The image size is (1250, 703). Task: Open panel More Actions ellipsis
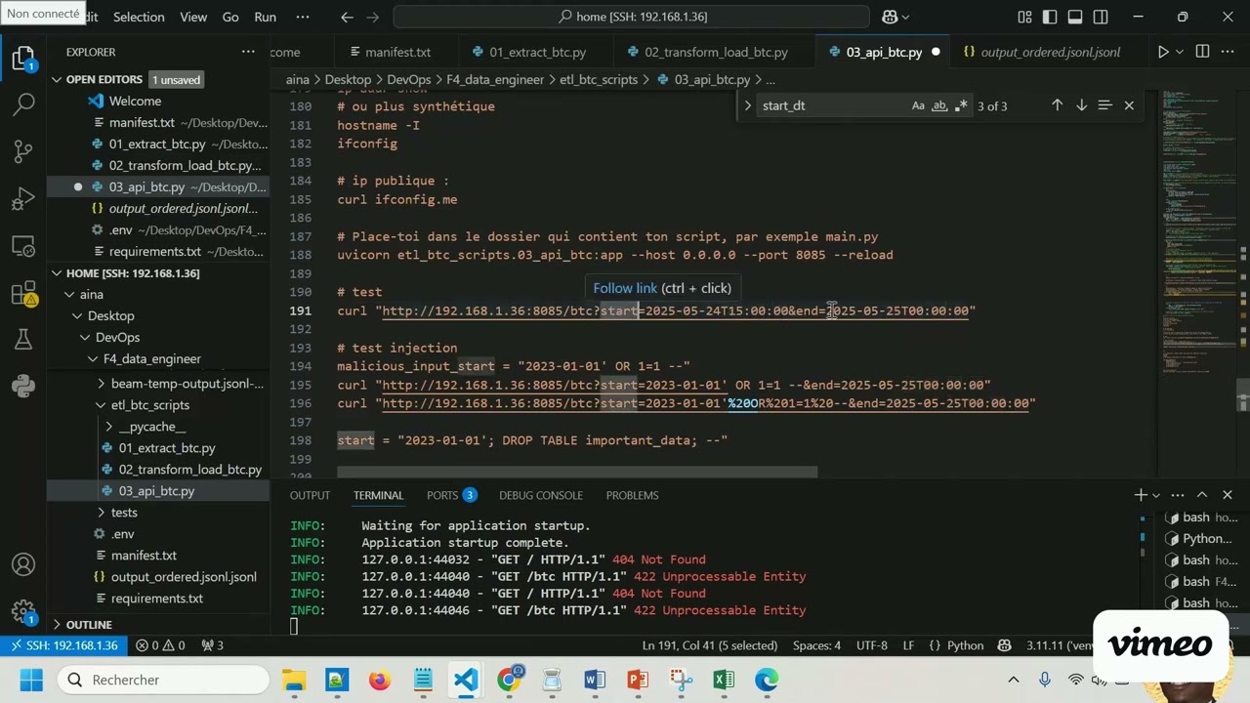pyautogui.click(x=1176, y=495)
